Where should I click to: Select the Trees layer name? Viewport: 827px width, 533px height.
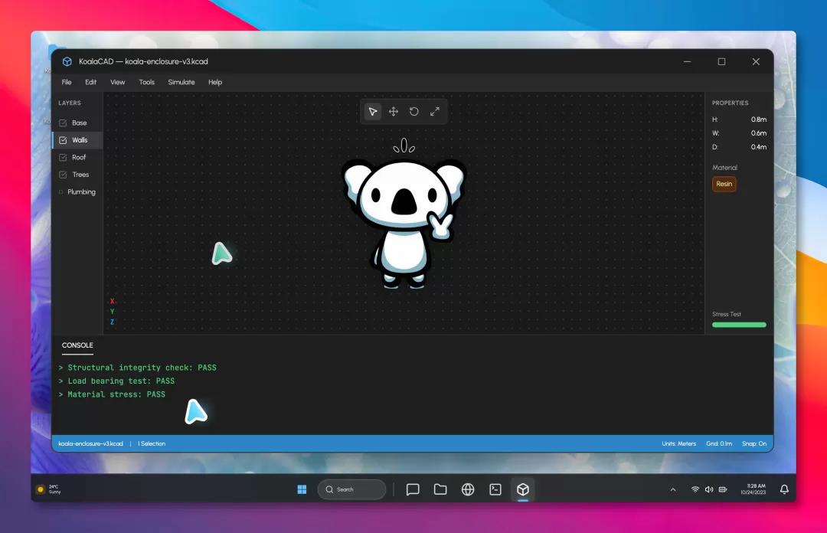pos(80,175)
